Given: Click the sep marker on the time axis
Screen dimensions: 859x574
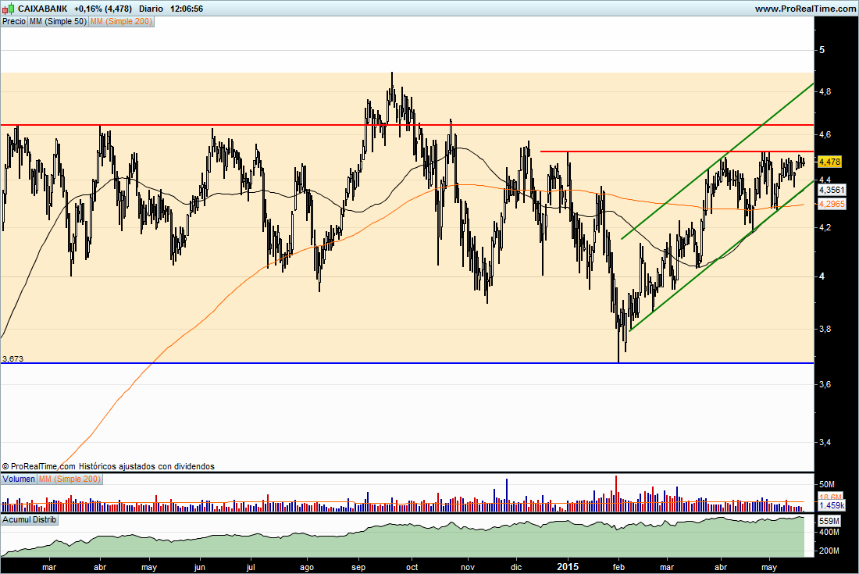Looking at the screenshot, I should [358, 568].
